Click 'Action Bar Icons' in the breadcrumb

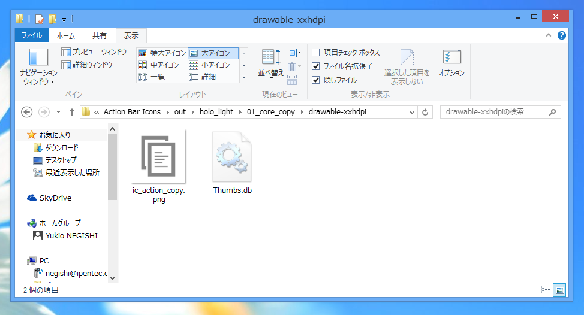(x=133, y=112)
